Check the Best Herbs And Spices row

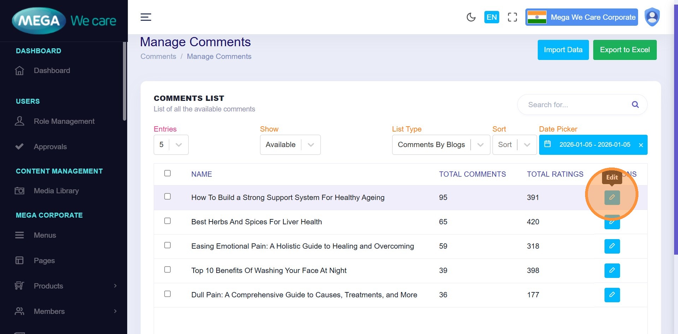click(x=167, y=221)
